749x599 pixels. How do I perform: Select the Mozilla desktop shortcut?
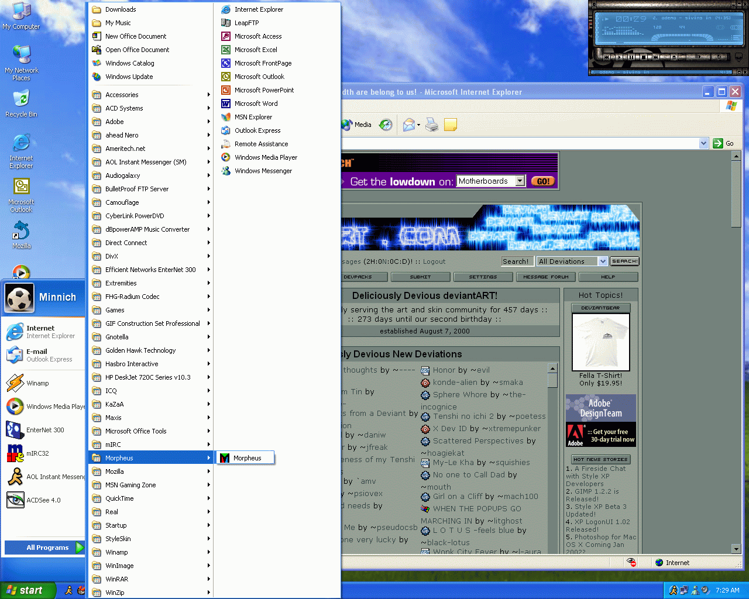tap(21, 235)
